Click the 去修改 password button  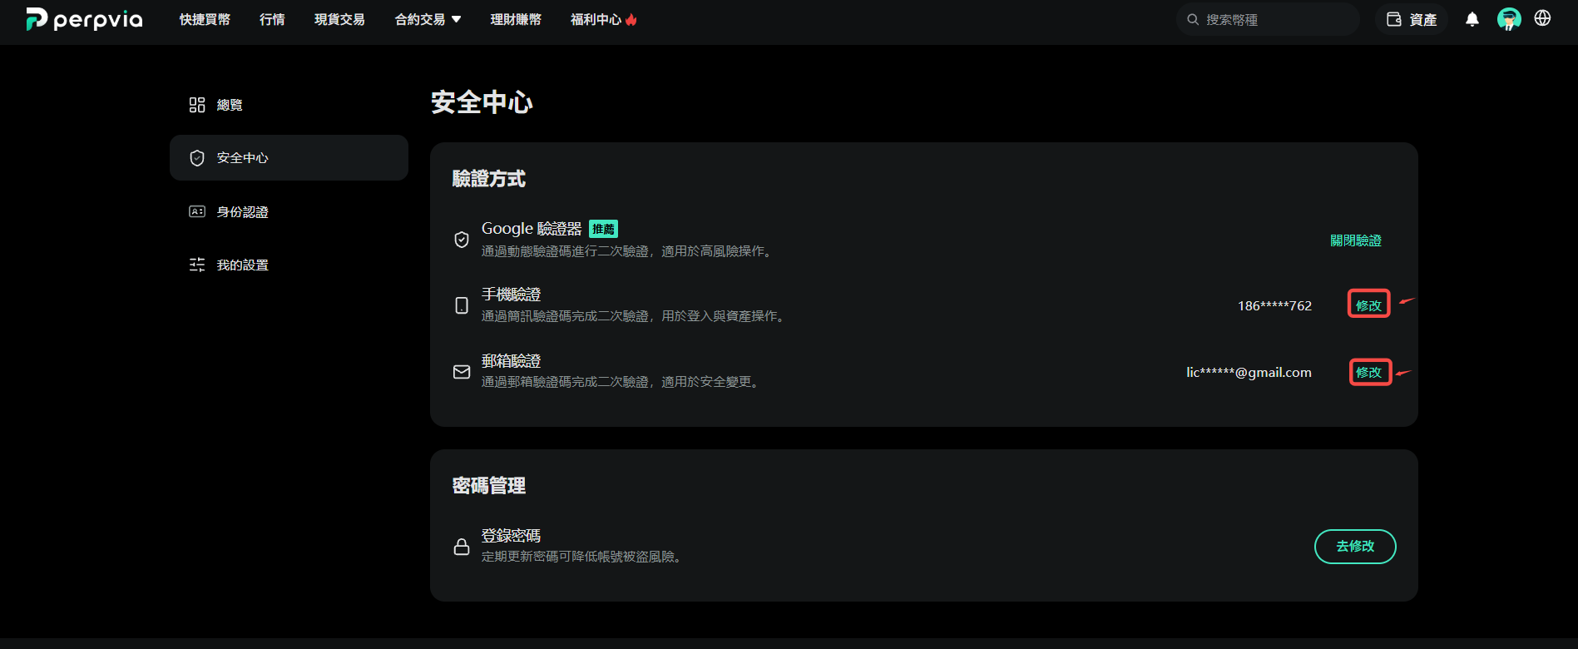click(x=1355, y=546)
